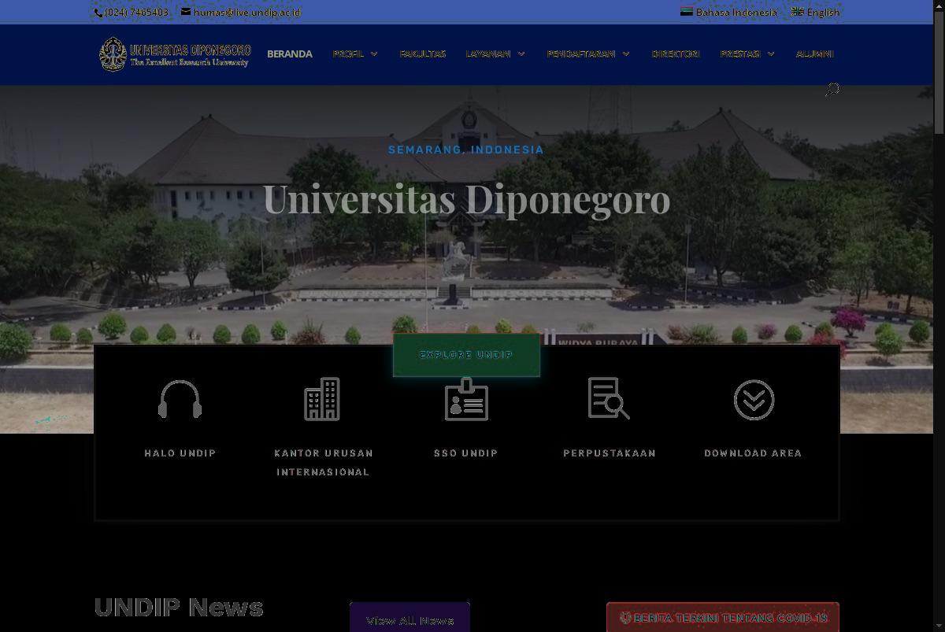Image resolution: width=945 pixels, height=632 pixels.
Task: Click the phone icon next to (024) 7465403
Action: pos(98,13)
